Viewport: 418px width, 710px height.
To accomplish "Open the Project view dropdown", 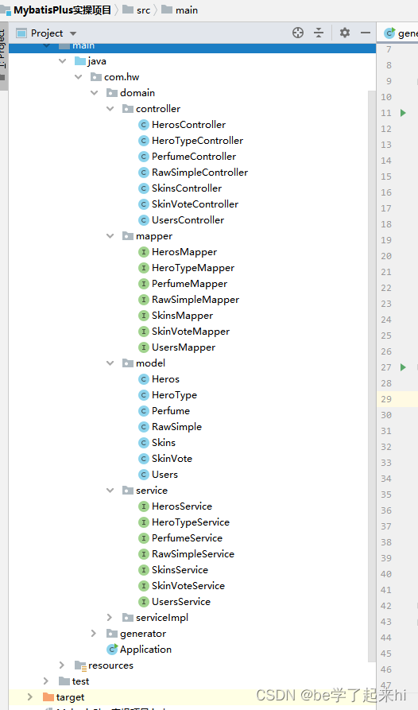I will coord(73,33).
